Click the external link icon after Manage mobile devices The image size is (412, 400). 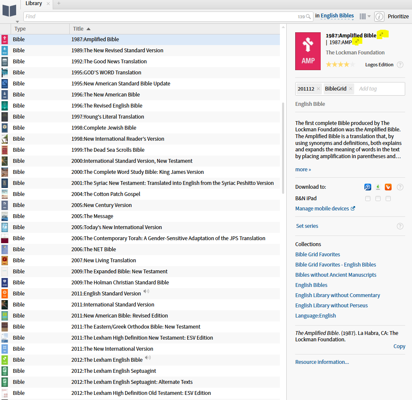click(x=353, y=208)
